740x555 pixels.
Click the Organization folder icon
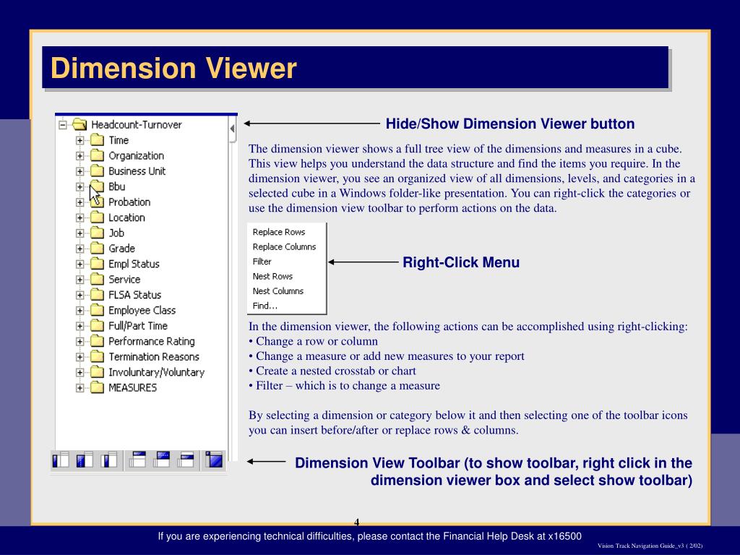pyautogui.click(x=97, y=156)
